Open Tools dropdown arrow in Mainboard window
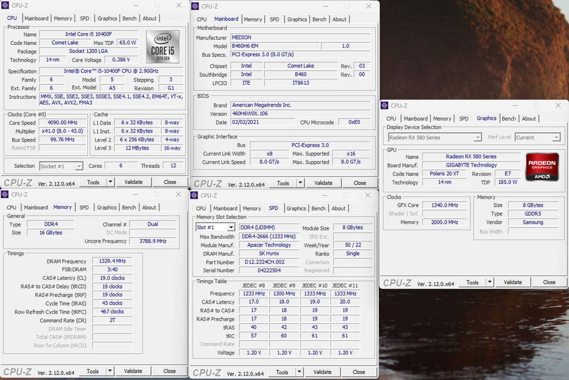 point(300,183)
